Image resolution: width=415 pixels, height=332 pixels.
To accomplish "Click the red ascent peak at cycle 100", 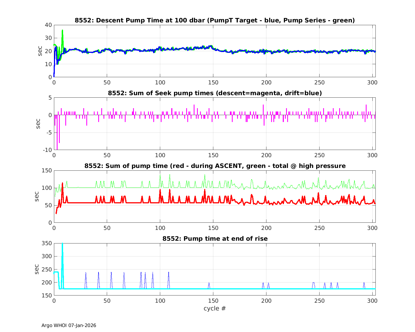I will [x=160, y=190].
